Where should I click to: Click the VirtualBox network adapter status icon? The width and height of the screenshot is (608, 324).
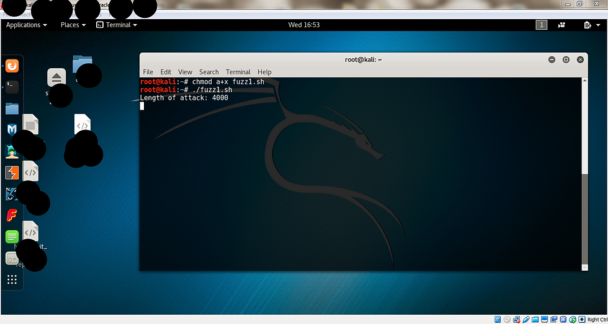tap(516, 320)
